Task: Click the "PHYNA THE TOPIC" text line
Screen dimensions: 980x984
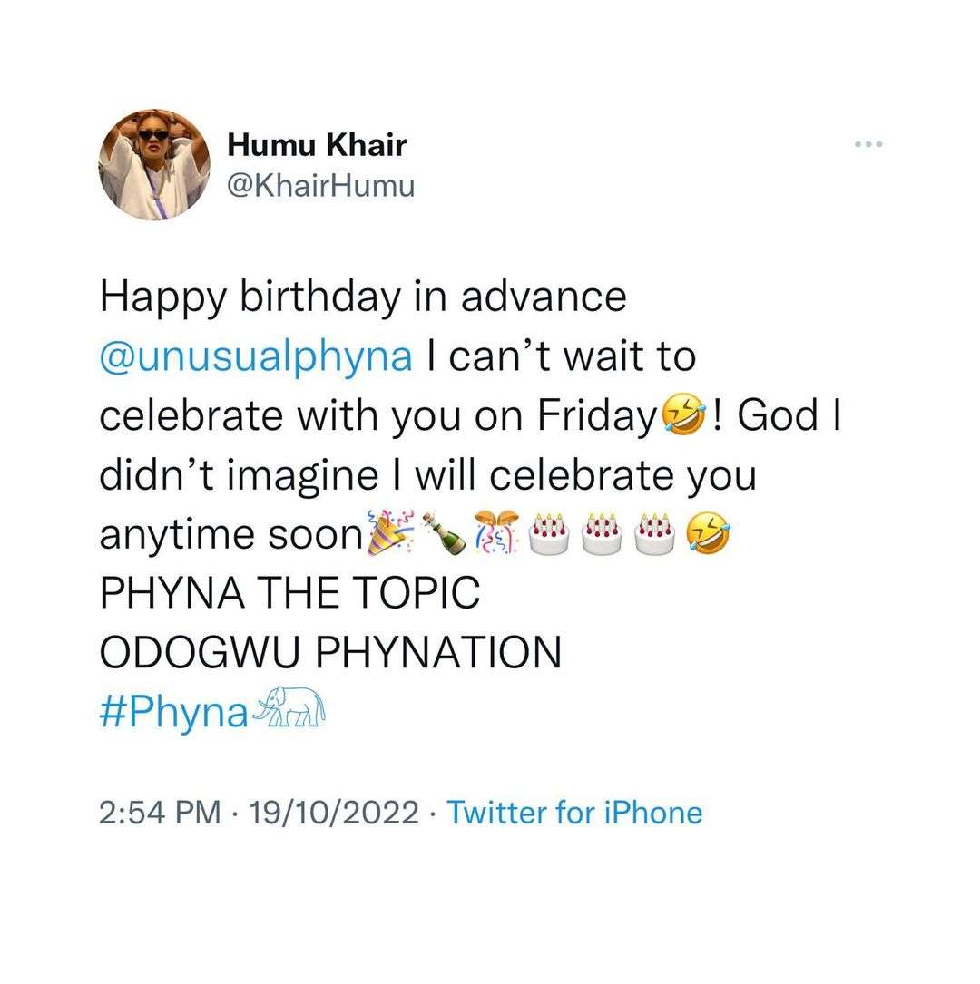Action: coord(289,593)
